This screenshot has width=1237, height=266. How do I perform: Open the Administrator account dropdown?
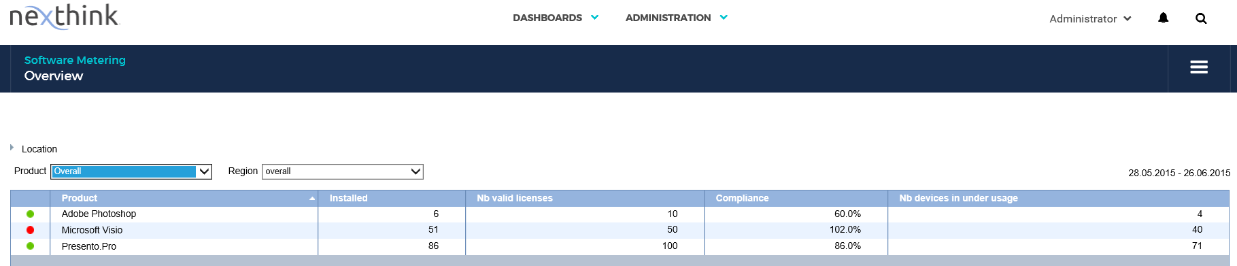tap(1090, 18)
